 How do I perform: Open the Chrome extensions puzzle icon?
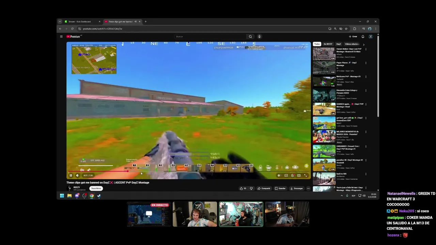click(355, 29)
